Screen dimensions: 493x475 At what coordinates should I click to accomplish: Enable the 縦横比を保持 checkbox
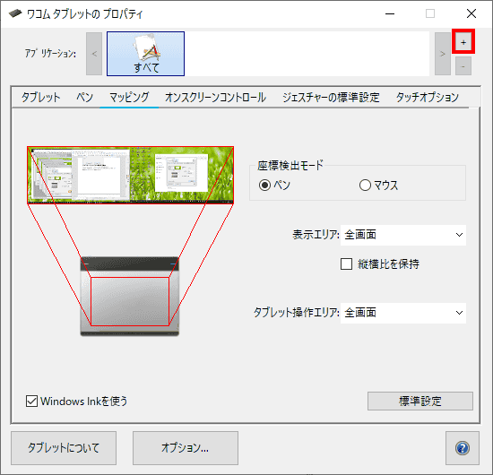346,263
